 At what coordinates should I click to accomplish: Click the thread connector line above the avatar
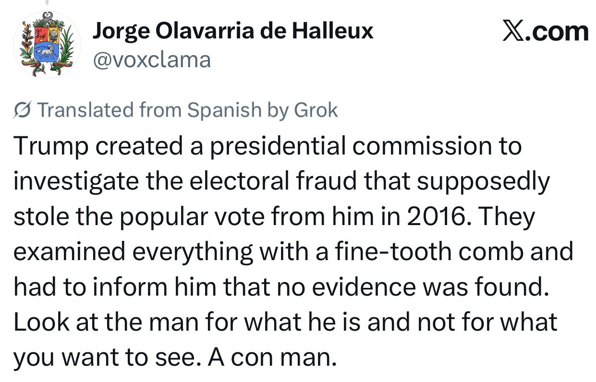(x=47, y=3)
